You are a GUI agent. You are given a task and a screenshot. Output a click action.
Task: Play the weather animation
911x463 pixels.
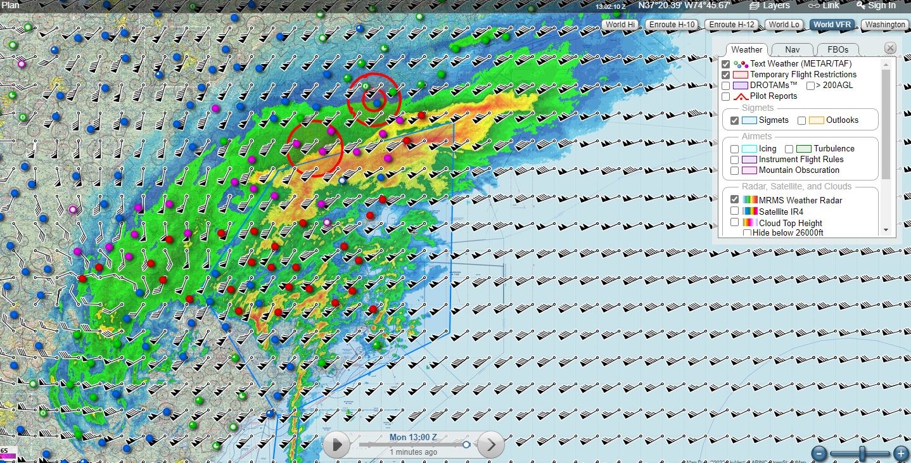coord(337,445)
